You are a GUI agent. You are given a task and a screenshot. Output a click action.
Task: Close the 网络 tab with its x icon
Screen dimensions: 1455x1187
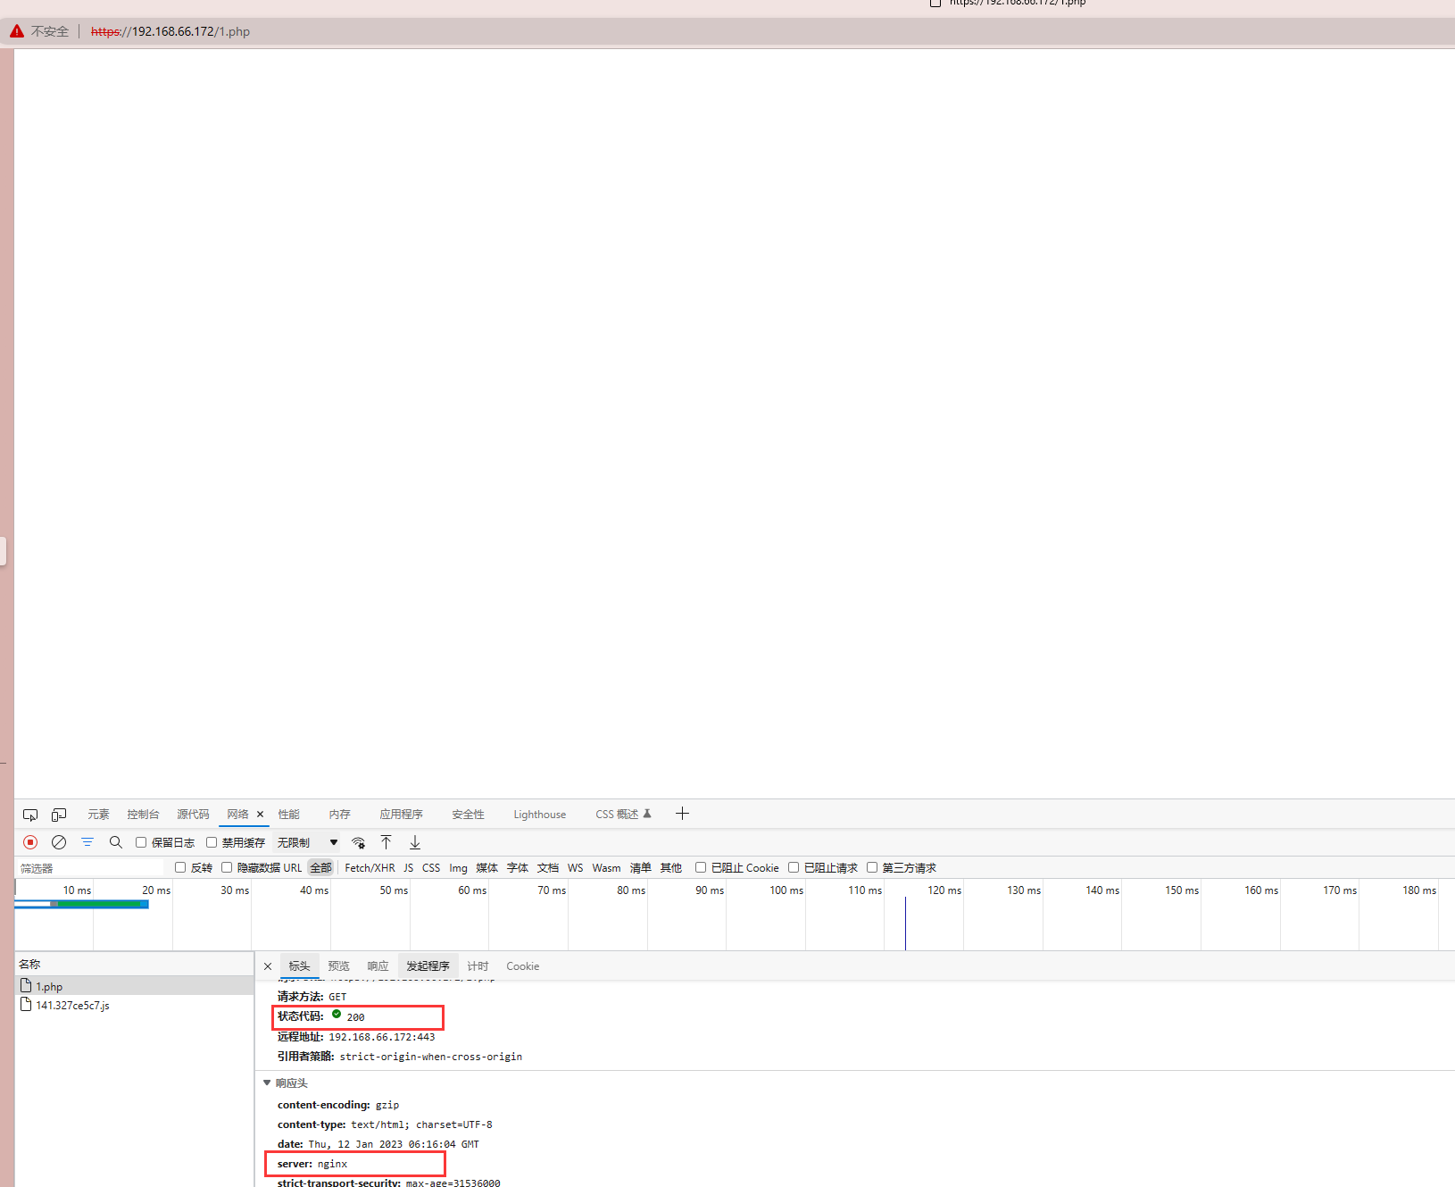pos(260,815)
